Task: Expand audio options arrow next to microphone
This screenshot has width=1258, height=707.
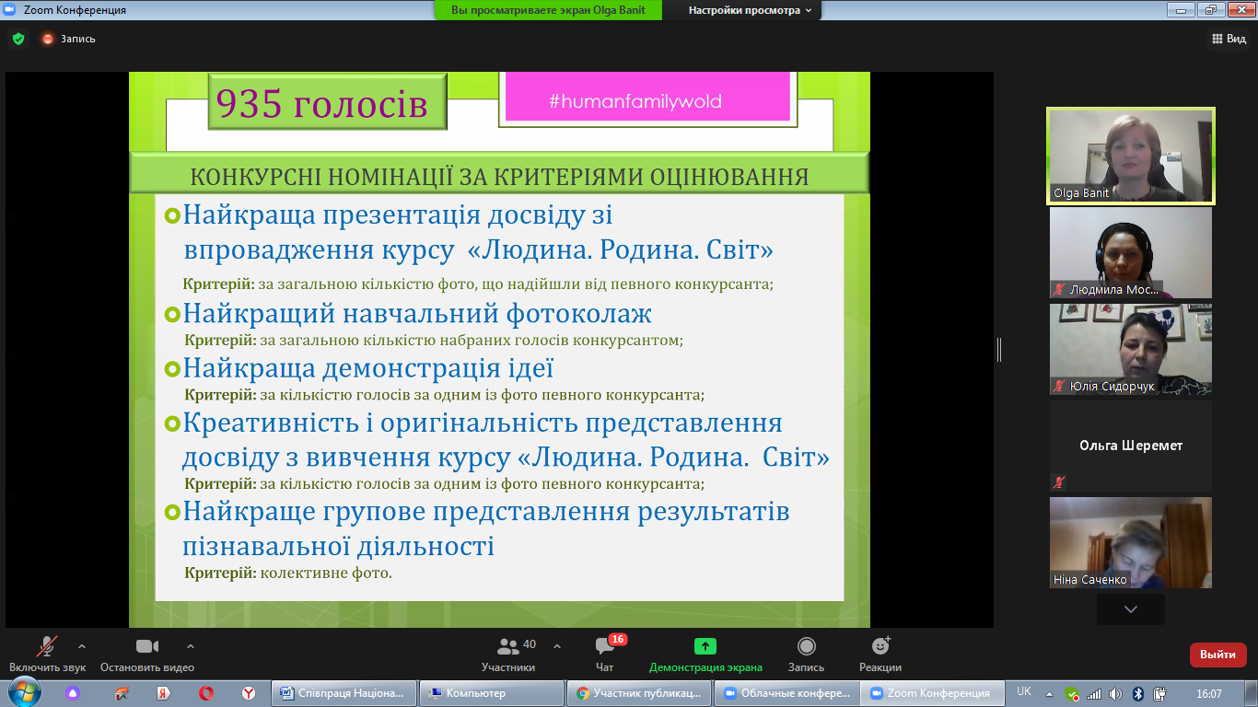Action: pyautogui.click(x=82, y=645)
